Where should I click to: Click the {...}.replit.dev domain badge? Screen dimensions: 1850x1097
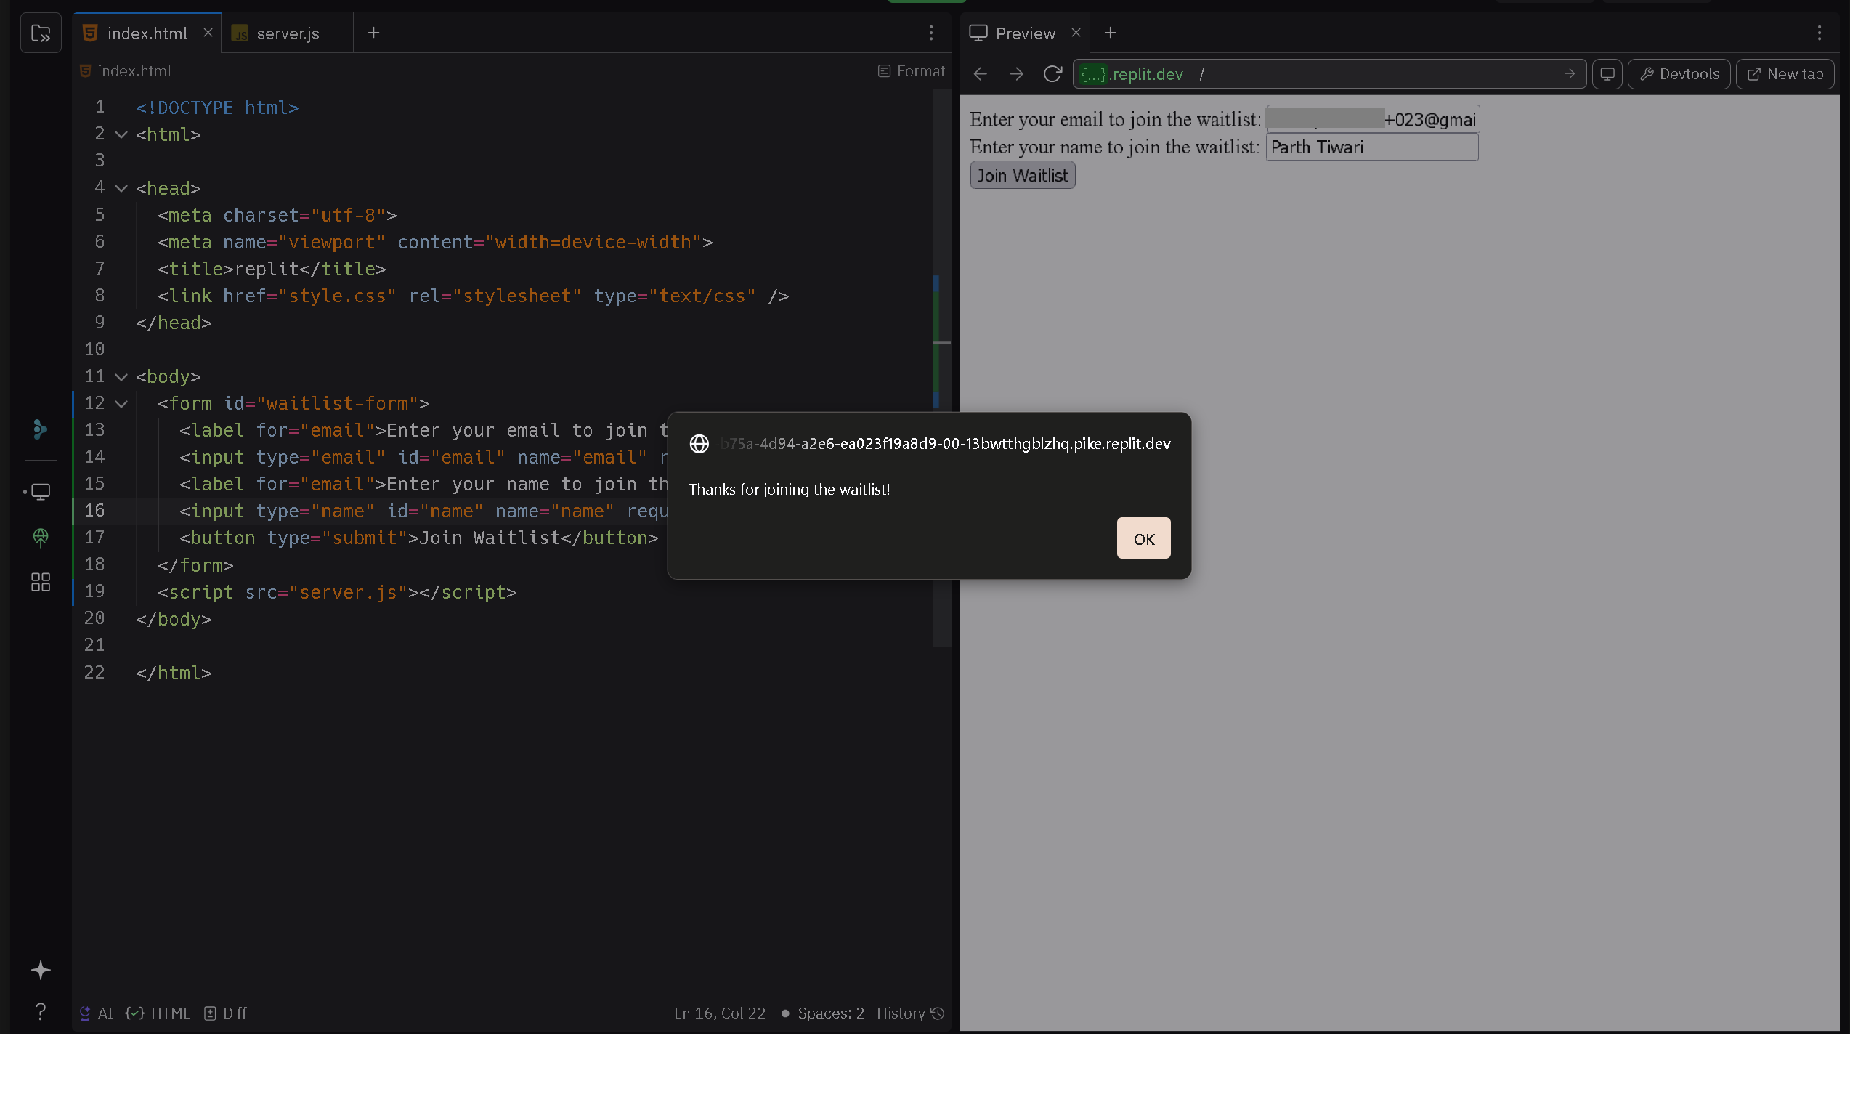coord(1131,74)
